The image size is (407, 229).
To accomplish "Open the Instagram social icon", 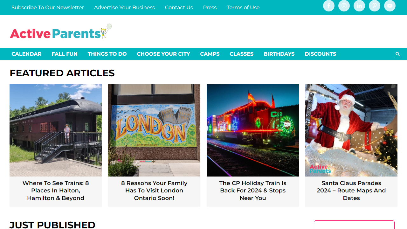I will pos(344,6).
